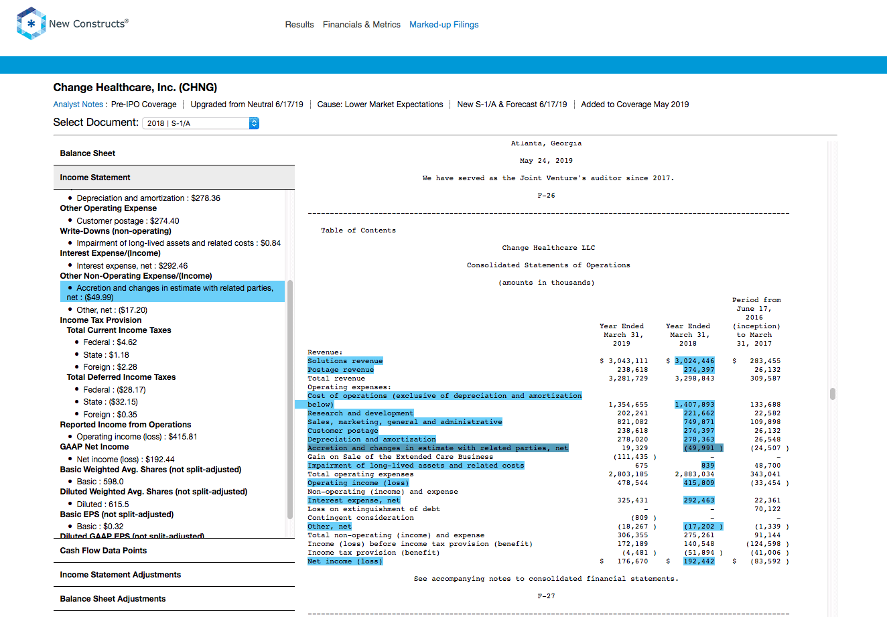Image resolution: width=887 pixels, height=617 pixels.
Task: Expand the Balance Sheet section
Action: pyautogui.click(x=174, y=153)
